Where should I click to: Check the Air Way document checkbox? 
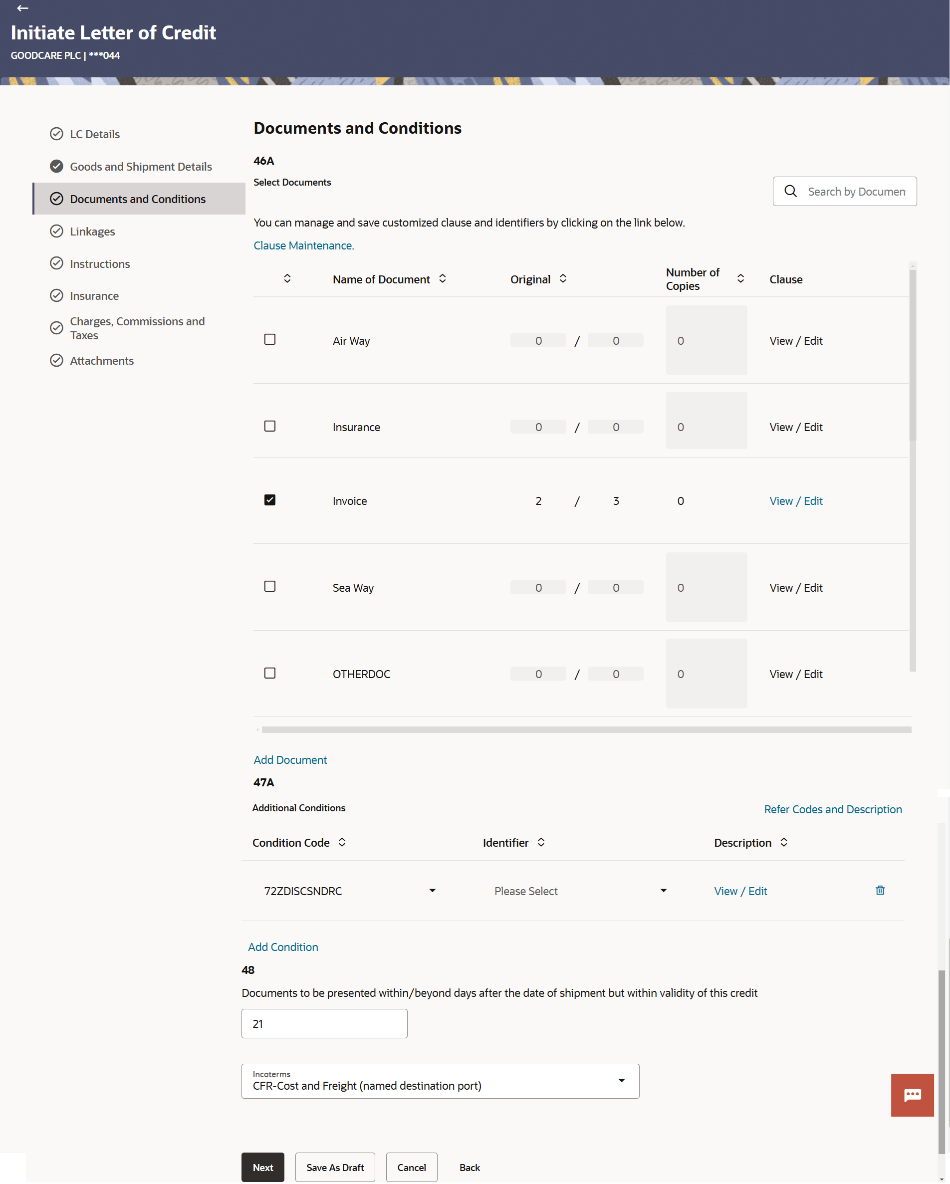coord(269,339)
